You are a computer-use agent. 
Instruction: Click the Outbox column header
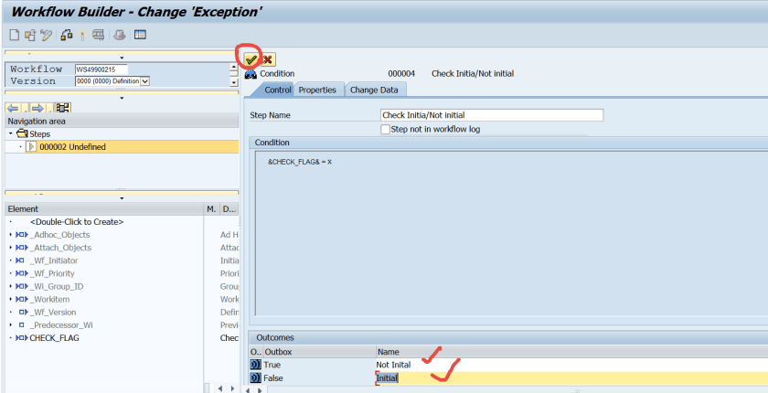(x=319, y=351)
